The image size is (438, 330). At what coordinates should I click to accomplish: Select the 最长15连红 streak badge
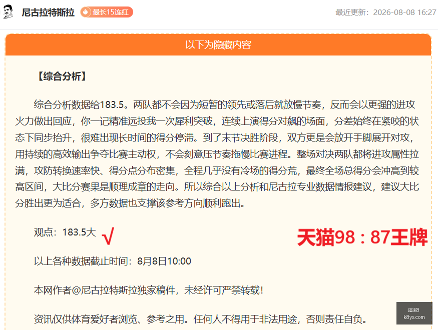pyautogui.click(x=107, y=12)
